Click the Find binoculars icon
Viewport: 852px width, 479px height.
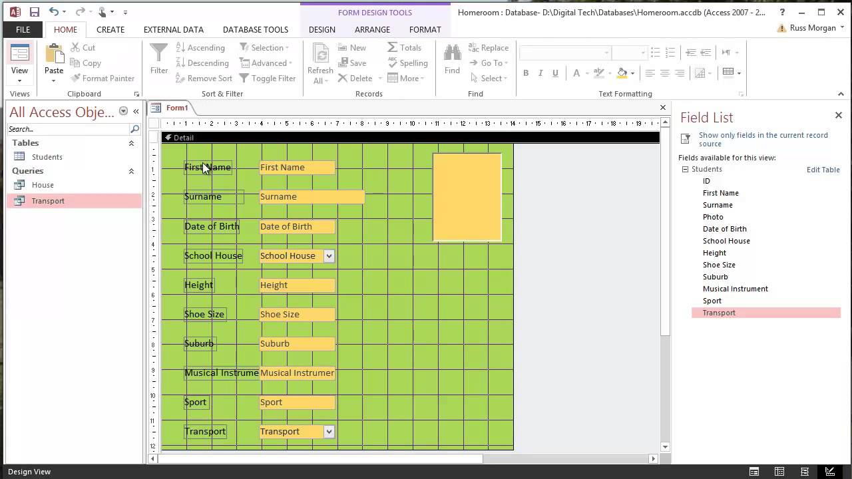[452, 54]
